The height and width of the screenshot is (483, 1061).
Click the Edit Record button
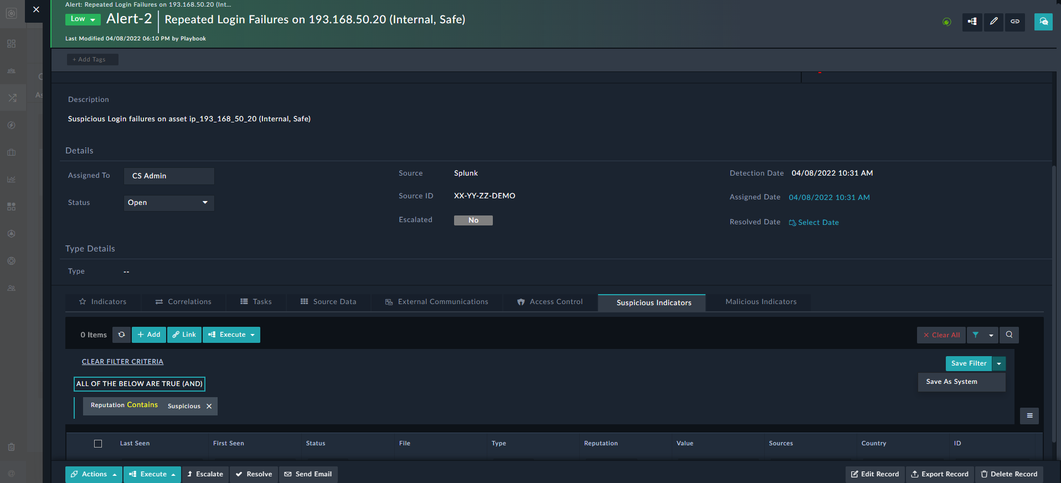pyautogui.click(x=875, y=474)
